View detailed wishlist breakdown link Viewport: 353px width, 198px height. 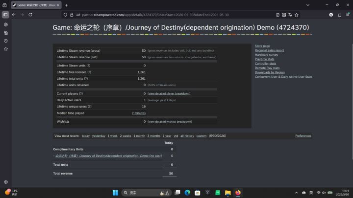(170, 122)
